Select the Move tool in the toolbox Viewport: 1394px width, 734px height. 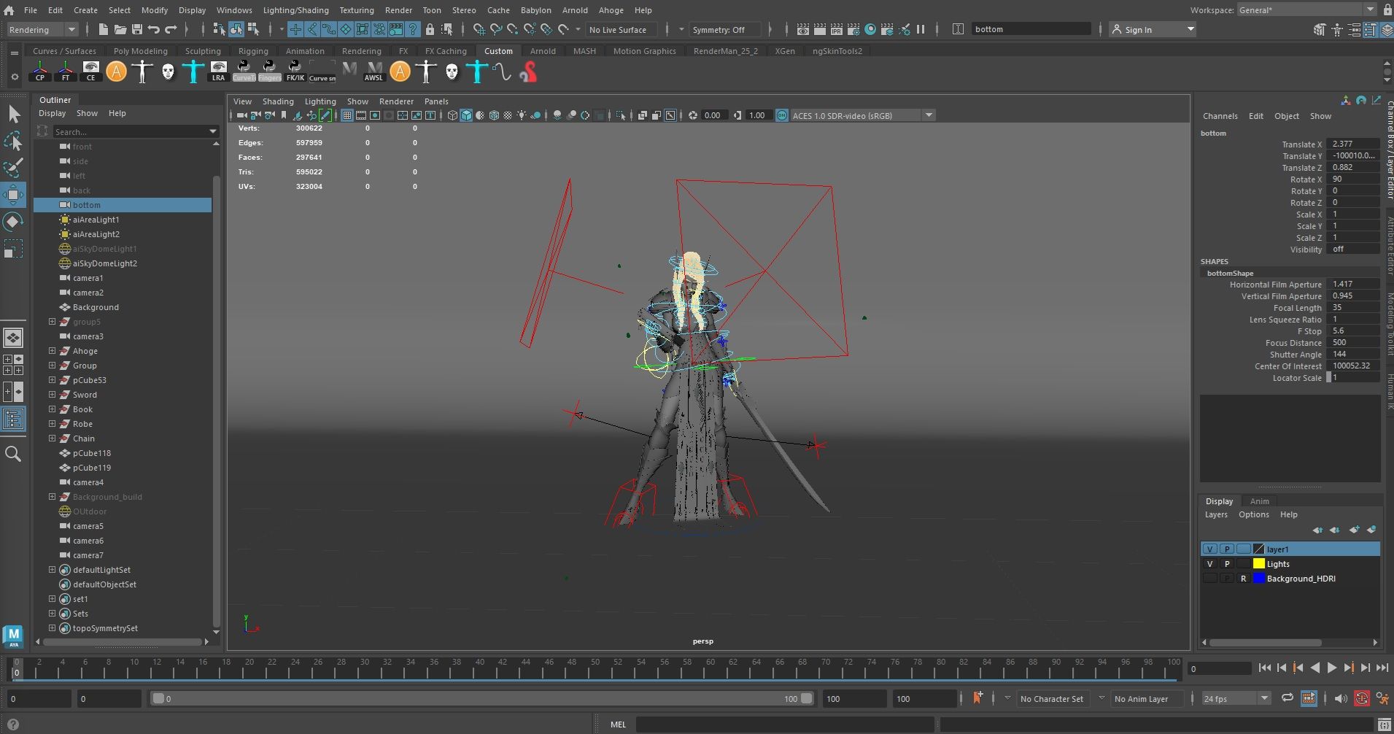[13, 195]
